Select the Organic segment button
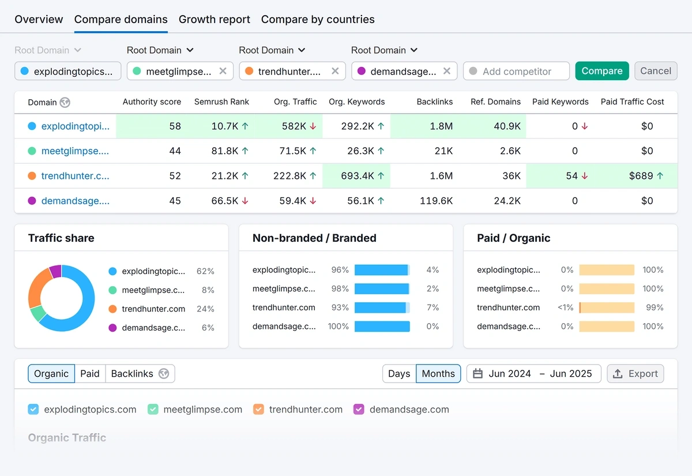The image size is (692, 476). 51,373
